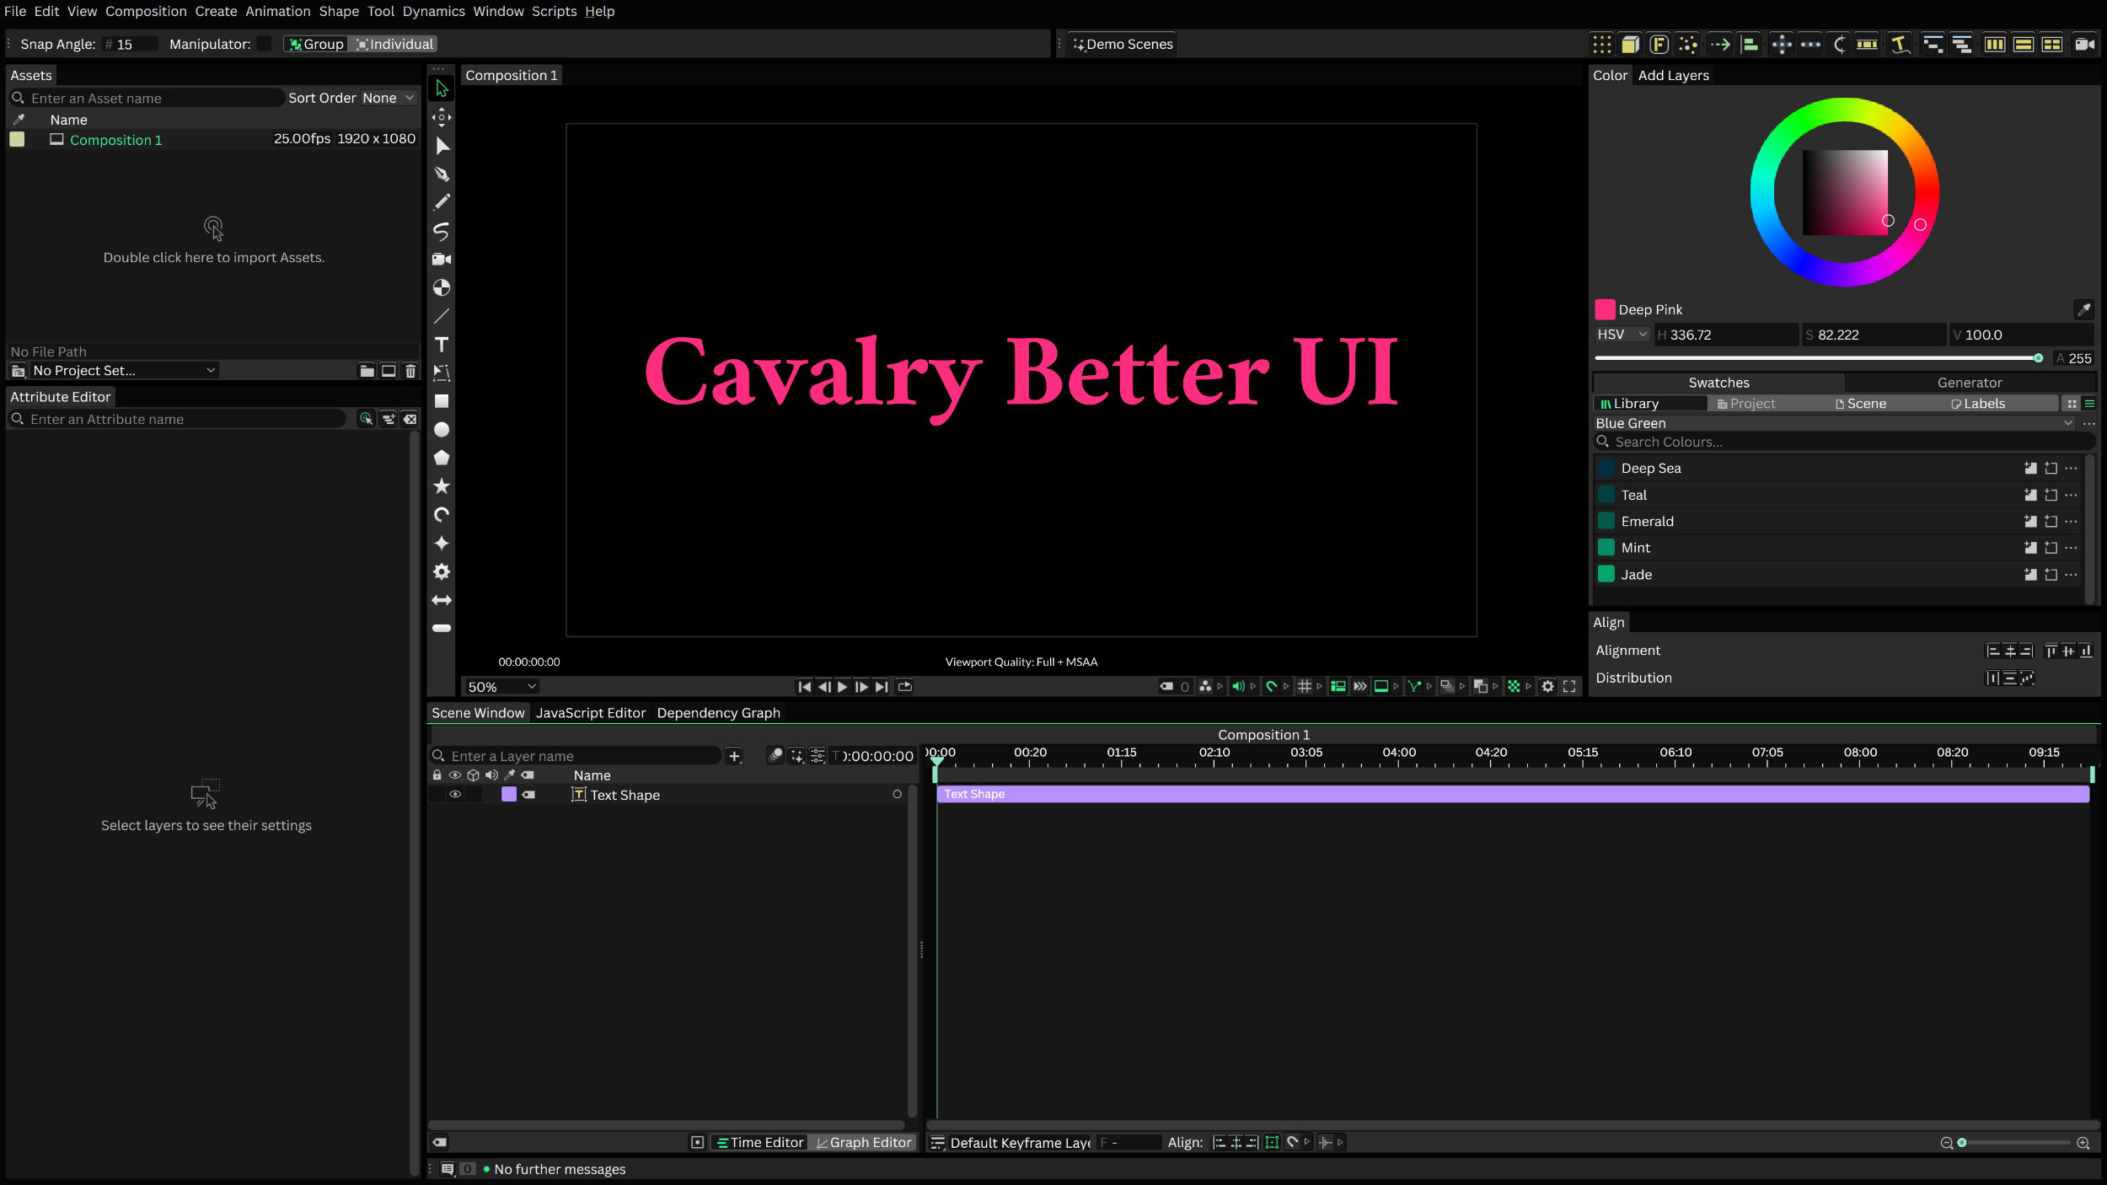Click the Emerald color swatch
Image resolution: width=2107 pixels, height=1185 pixels.
pyautogui.click(x=1606, y=522)
